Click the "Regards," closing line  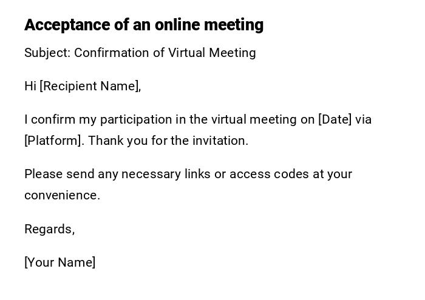click(50, 229)
